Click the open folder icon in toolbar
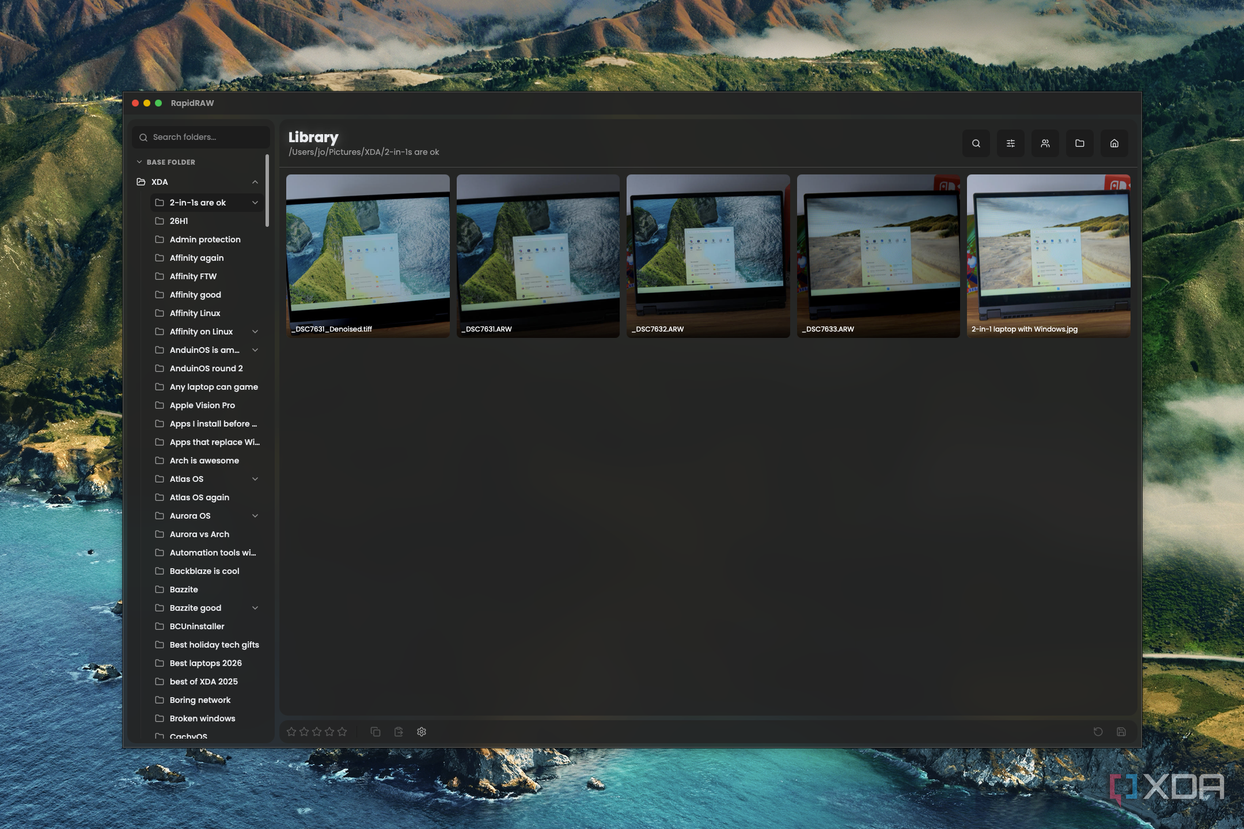Screen dimensions: 1244x829 (x=1080, y=143)
